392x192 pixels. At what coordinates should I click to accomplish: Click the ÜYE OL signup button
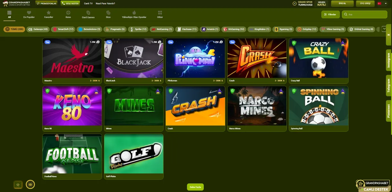pyautogui.click(x=342, y=3)
